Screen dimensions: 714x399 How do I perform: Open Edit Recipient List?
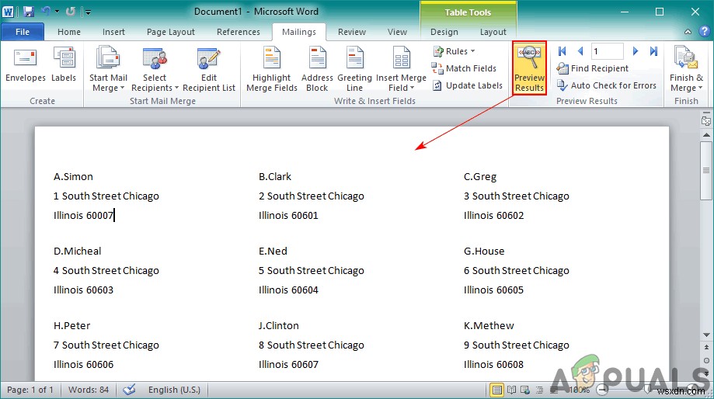pyautogui.click(x=209, y=70)
